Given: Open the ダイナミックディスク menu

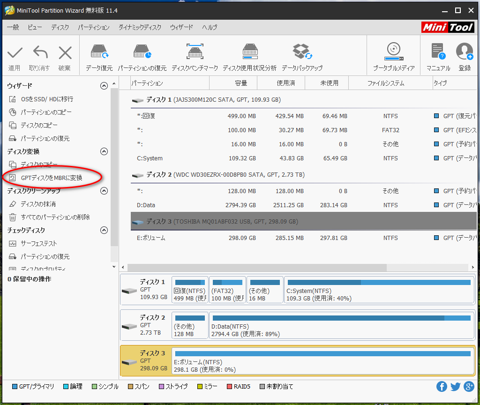Looking at the screenshot, I should tap(140, 28).
